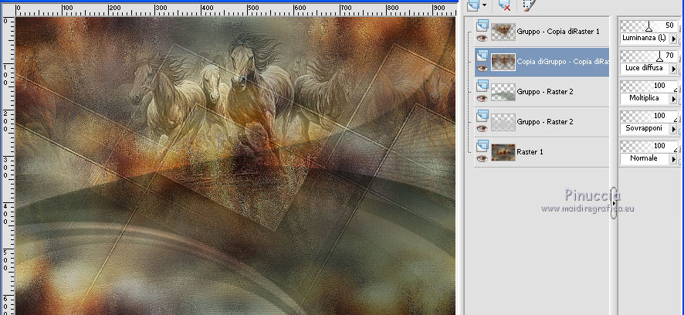Click the Luce diffusa blend mode field
The image size is (684, 315).
tap(645, 69)
